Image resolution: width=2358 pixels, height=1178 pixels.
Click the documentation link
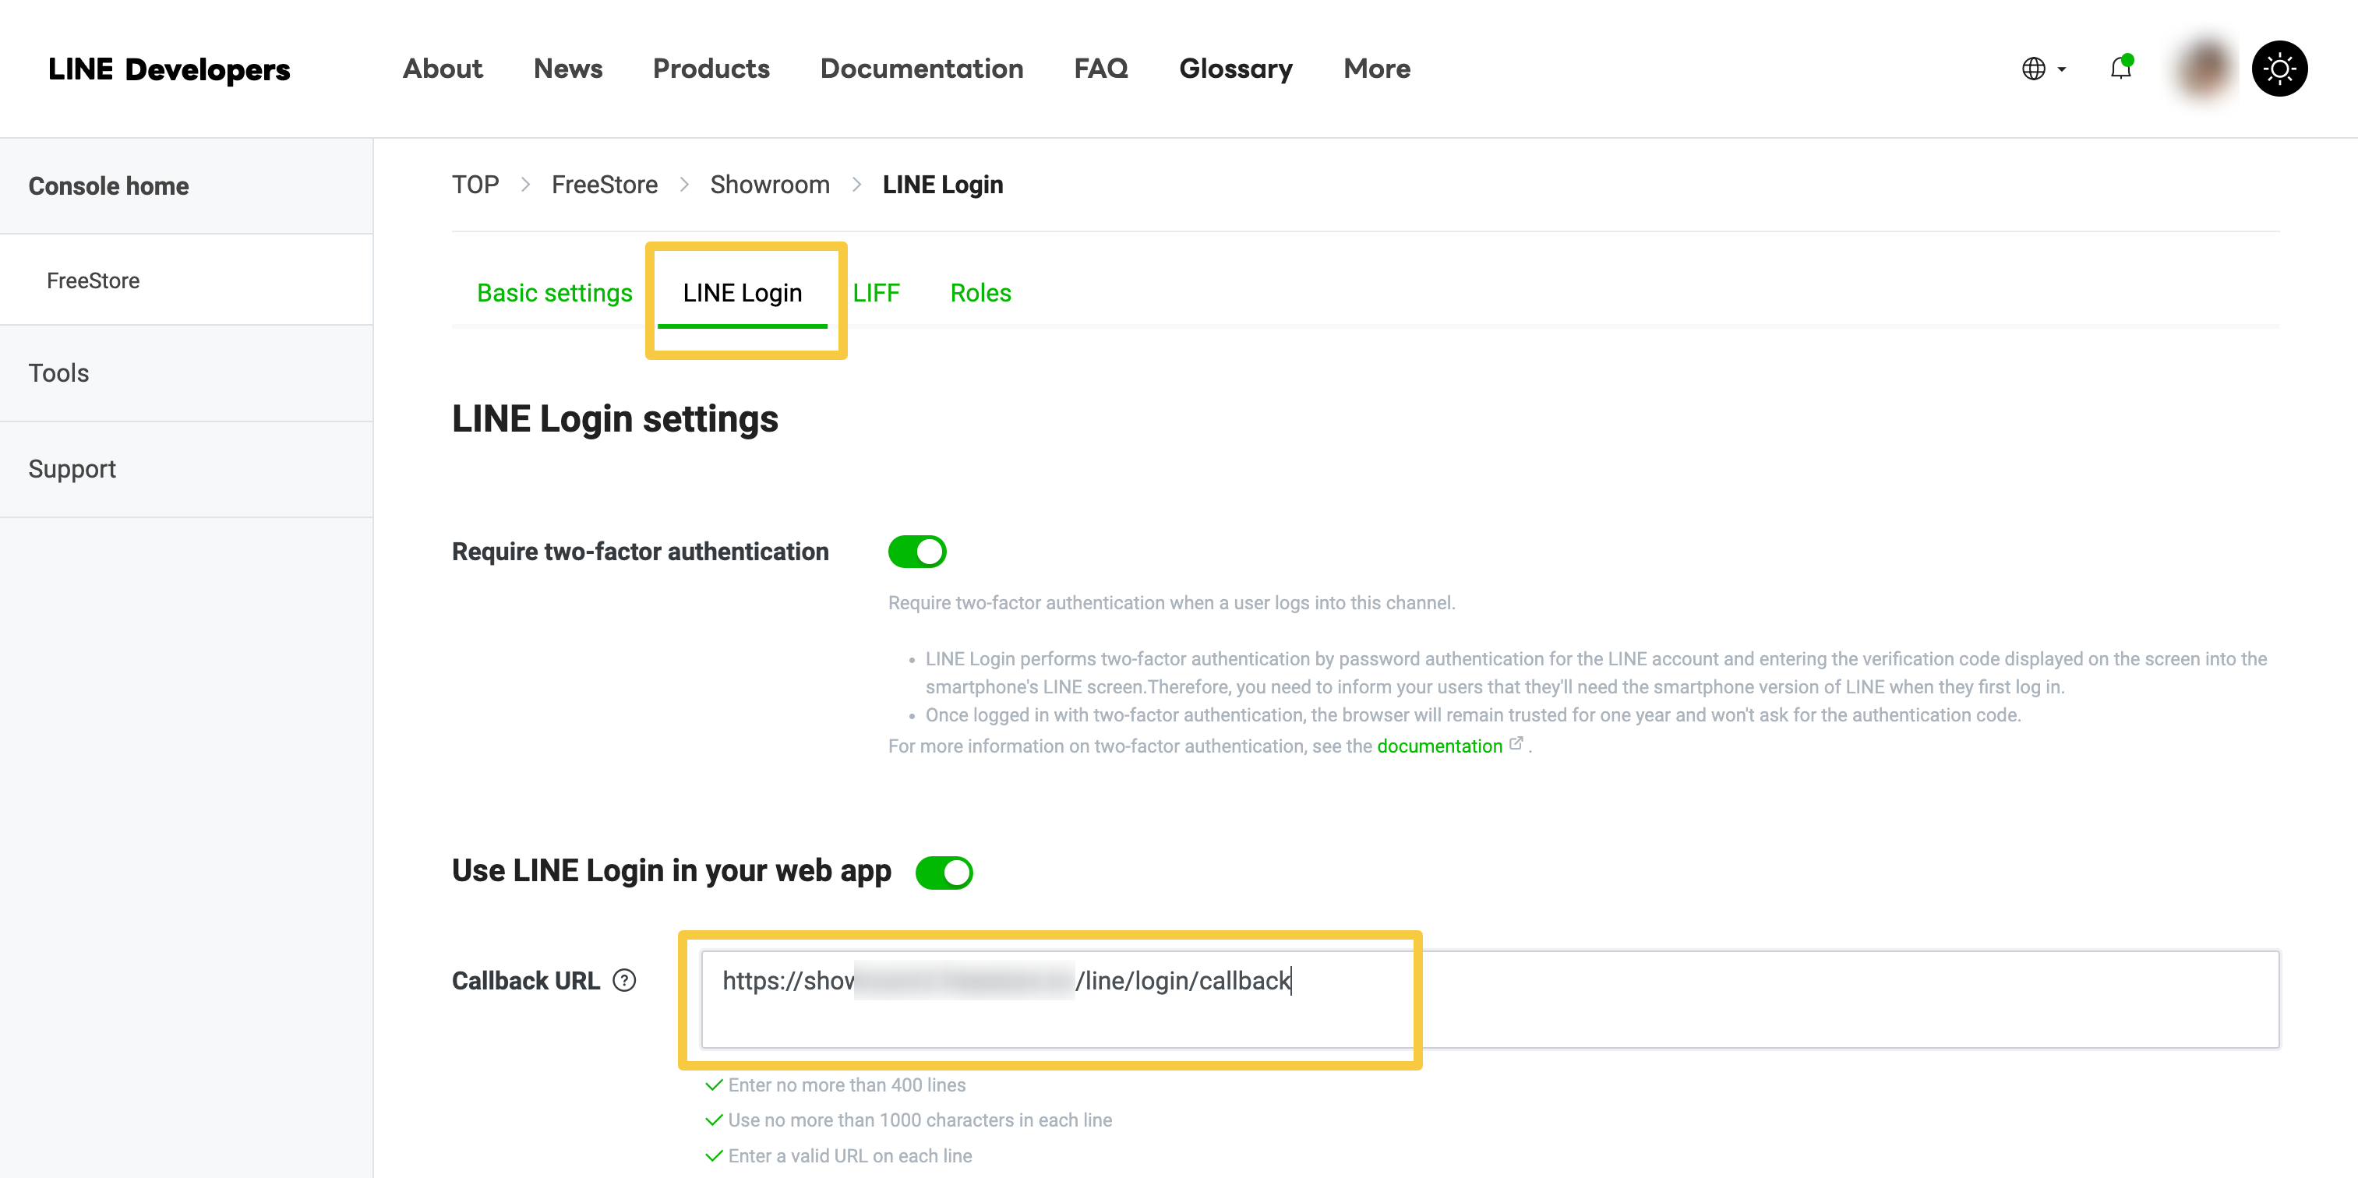click(1439, 746)
